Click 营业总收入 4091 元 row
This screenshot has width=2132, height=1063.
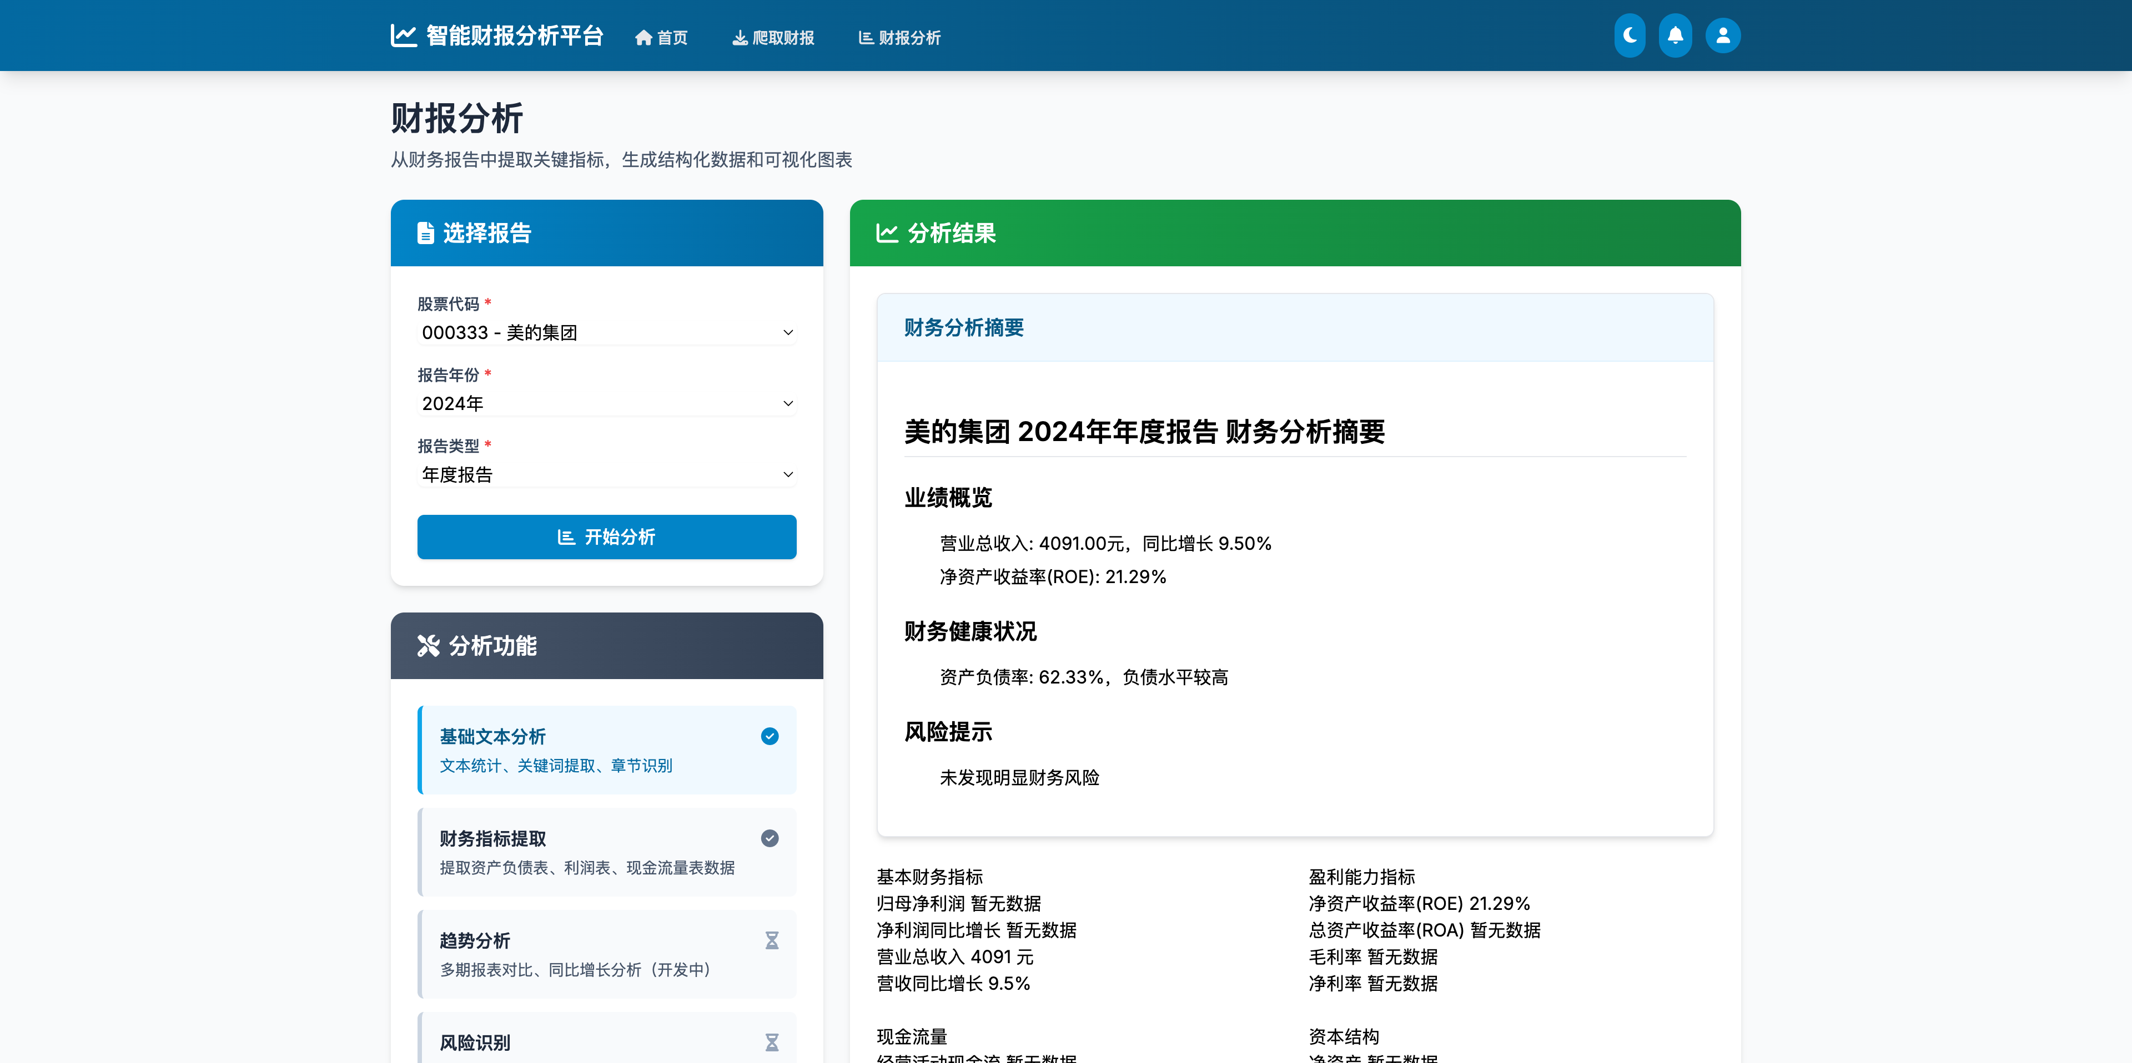tap(955, 957)
